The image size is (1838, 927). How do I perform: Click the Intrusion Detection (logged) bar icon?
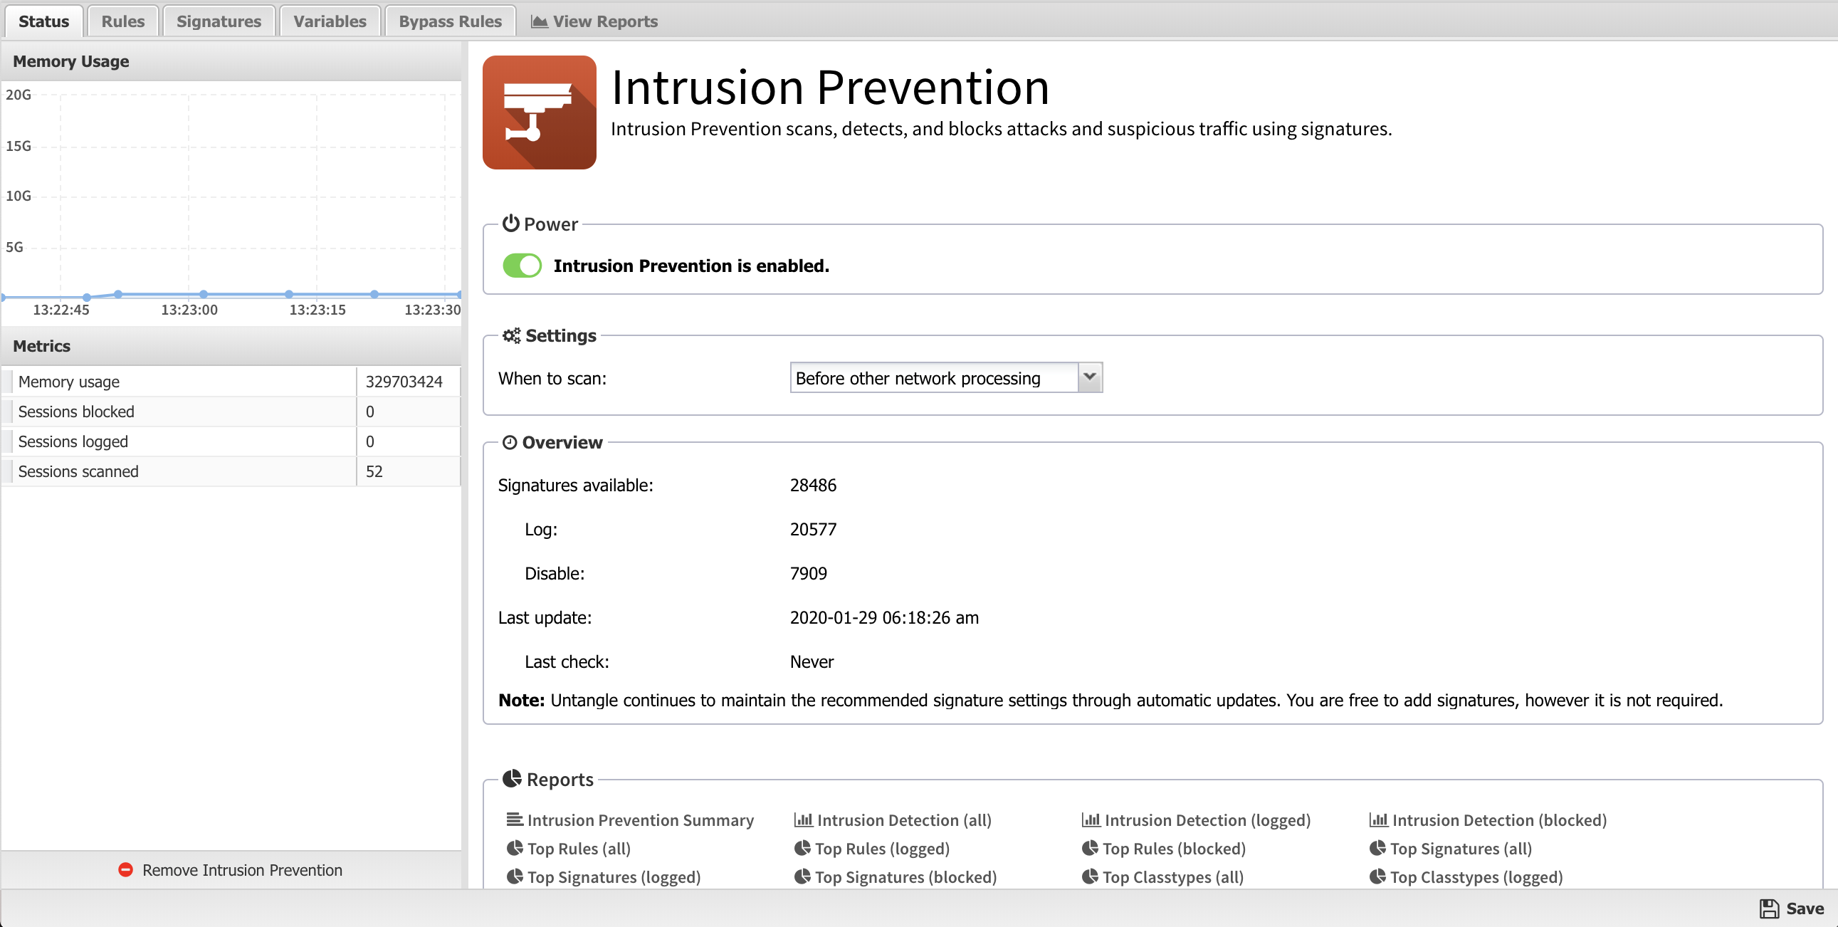pyautogui.click(x=1091, y=819)
